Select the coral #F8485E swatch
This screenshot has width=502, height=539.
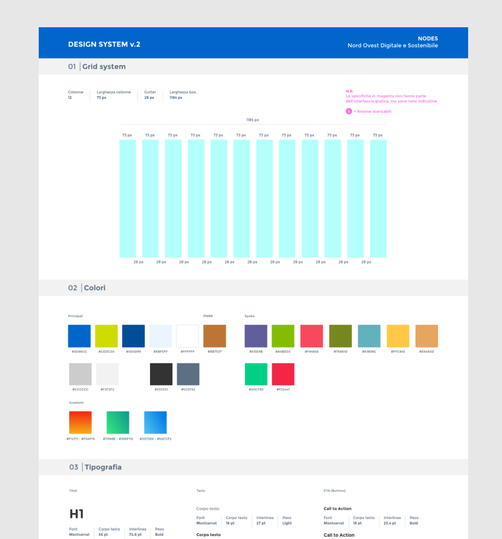click(x=311, y=336)
